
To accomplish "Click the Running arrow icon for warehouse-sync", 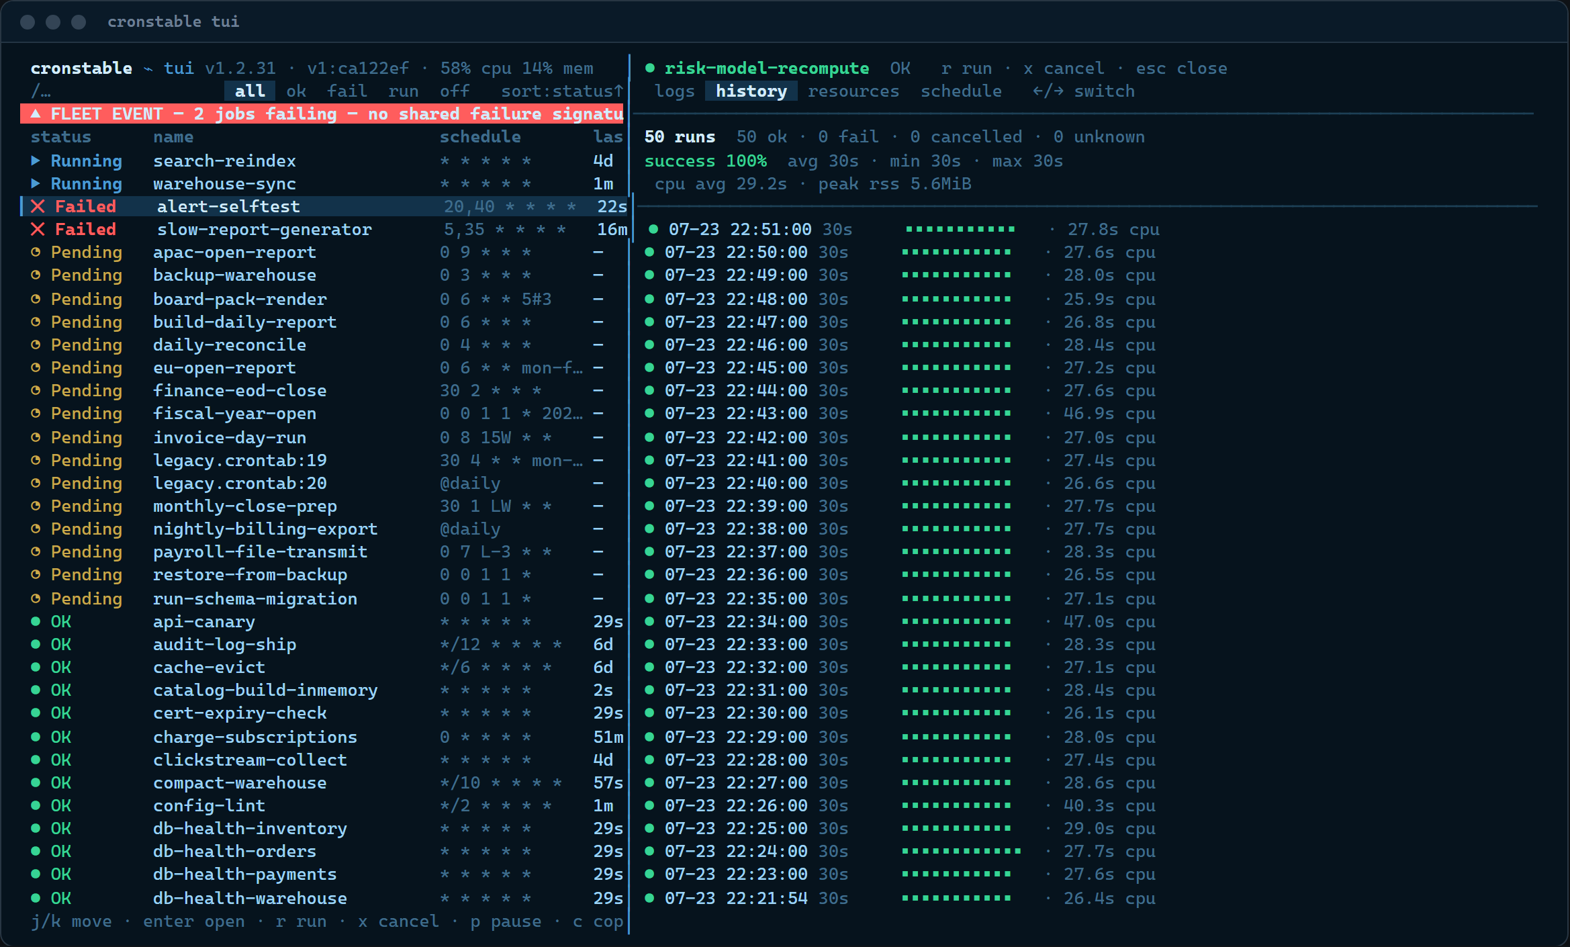I will tap(36, 183).
